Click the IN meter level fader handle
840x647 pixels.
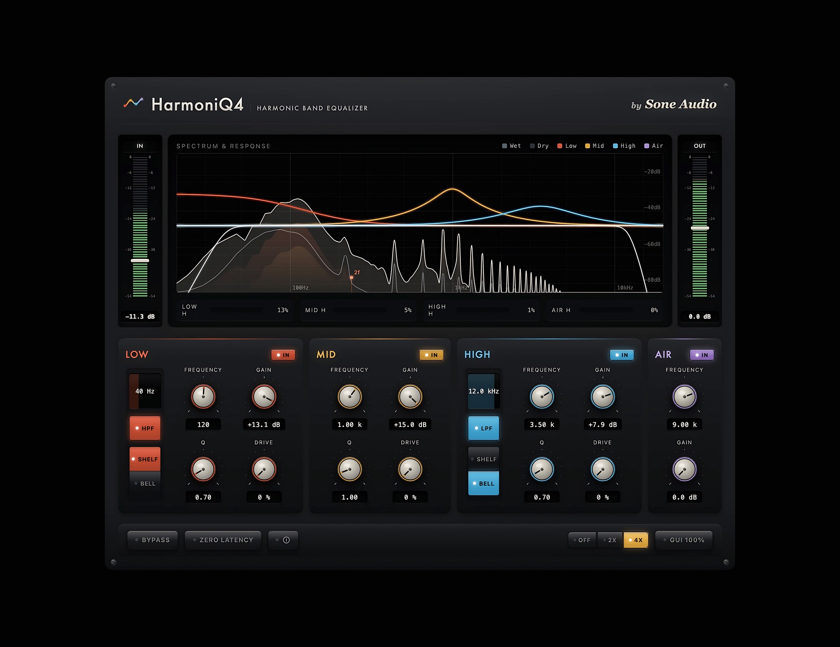tap(140, 260)
